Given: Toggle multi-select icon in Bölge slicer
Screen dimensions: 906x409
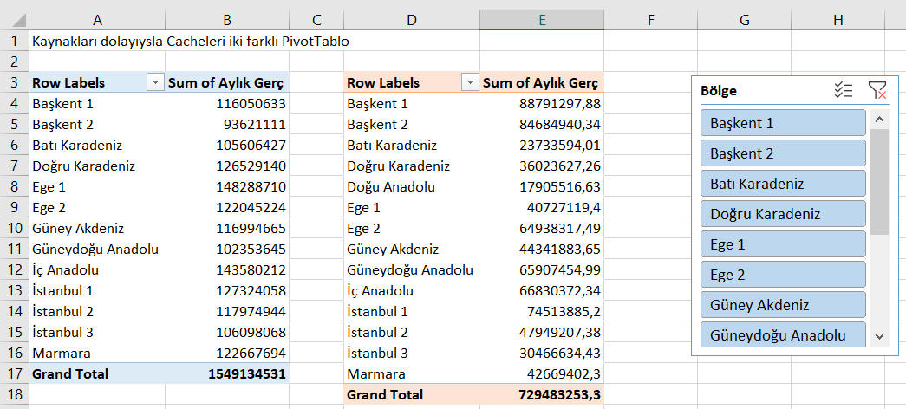Looking at the screenshot, I should (x=844, y=90).
